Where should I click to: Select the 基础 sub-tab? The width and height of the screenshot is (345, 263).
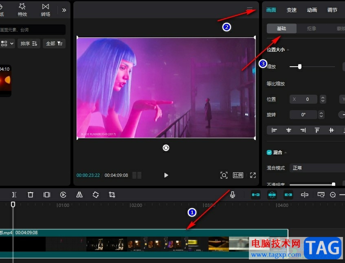(x=281, y=28)
